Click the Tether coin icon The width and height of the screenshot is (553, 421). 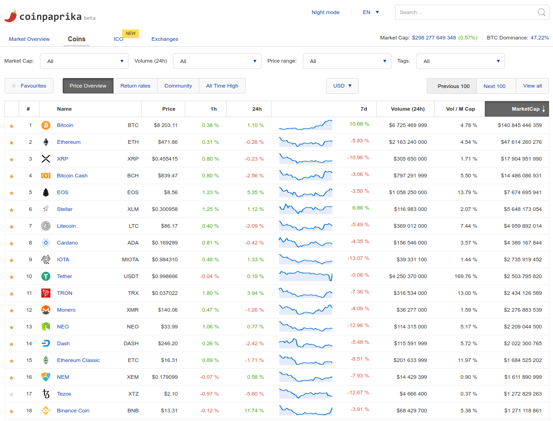click(x=45, y=276)
